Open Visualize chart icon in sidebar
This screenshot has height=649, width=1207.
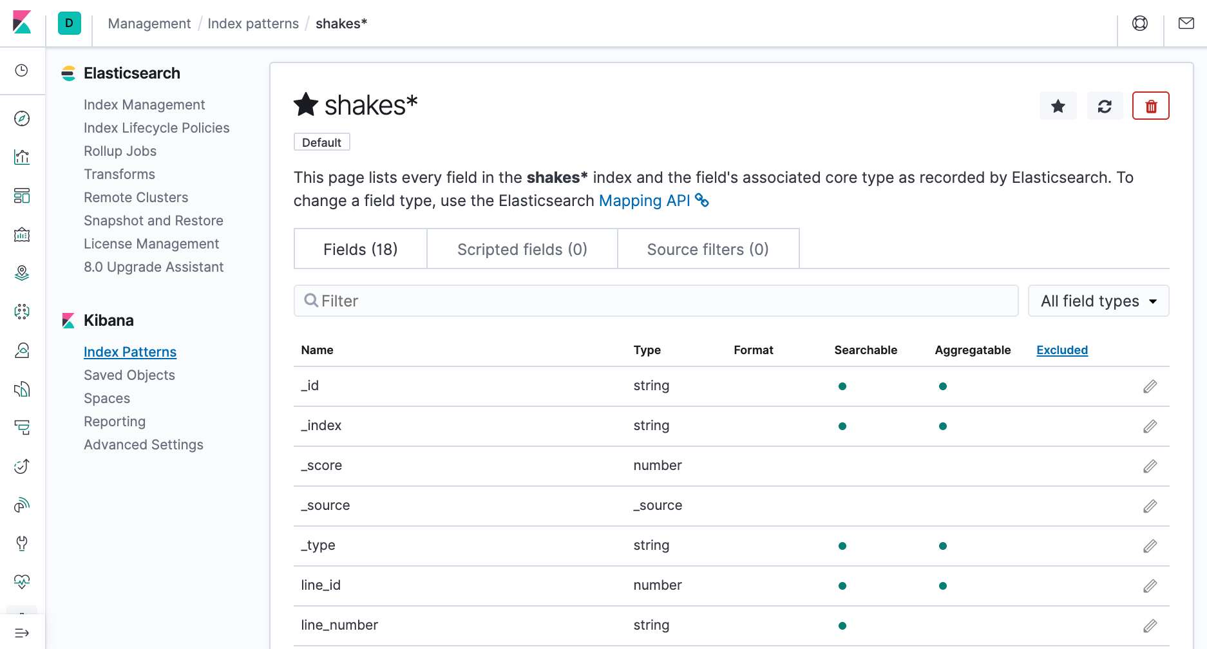point(22,157)
